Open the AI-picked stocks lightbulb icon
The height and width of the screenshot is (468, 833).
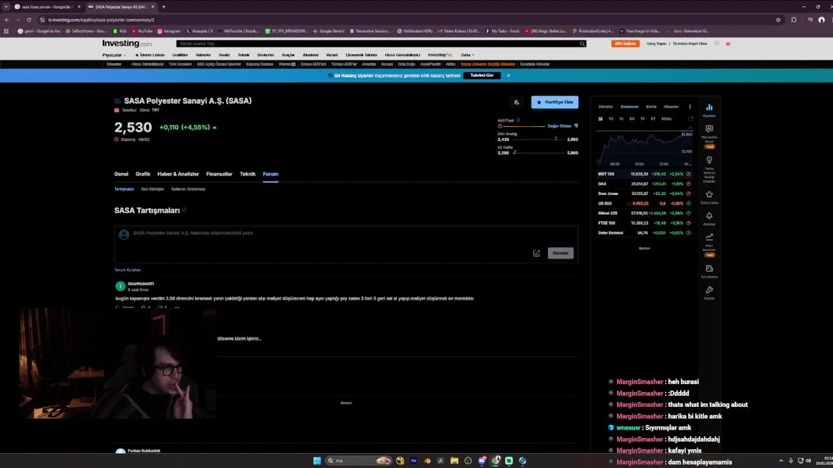coord(709,160)
